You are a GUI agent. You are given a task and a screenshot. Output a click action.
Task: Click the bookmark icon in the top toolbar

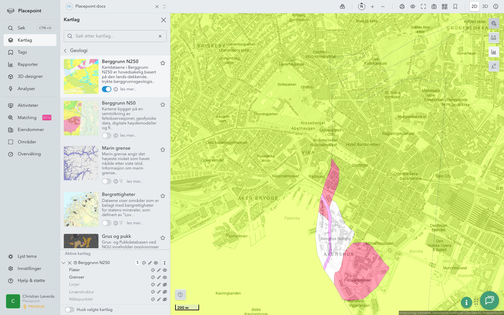pos(455,7)
